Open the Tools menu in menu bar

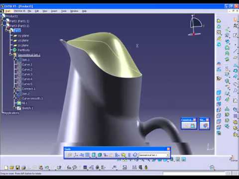pyautogui.click(x=64, y=11)
